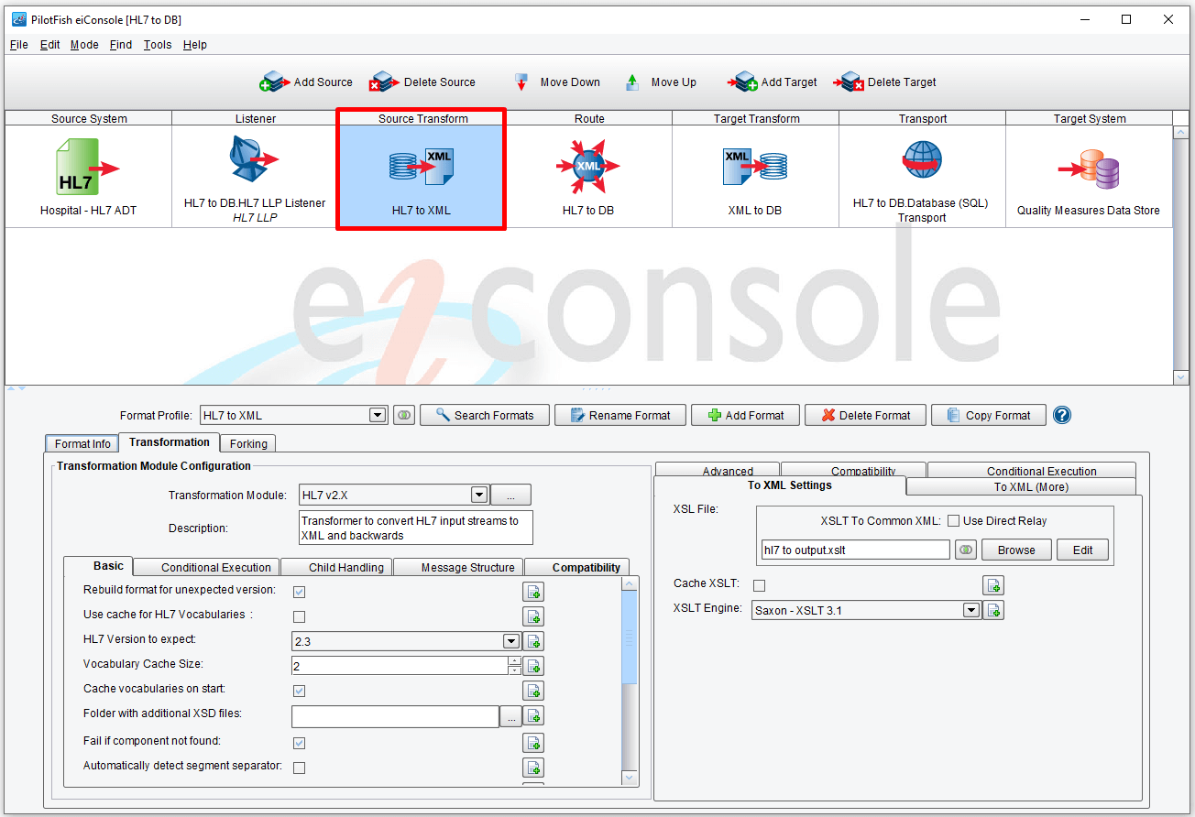
Task: Toggle Cache vocabularies on start checkbox
Action: point(299,691)
